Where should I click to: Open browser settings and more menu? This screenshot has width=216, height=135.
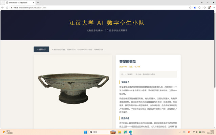pyautogui.click(x=214, y=7)
